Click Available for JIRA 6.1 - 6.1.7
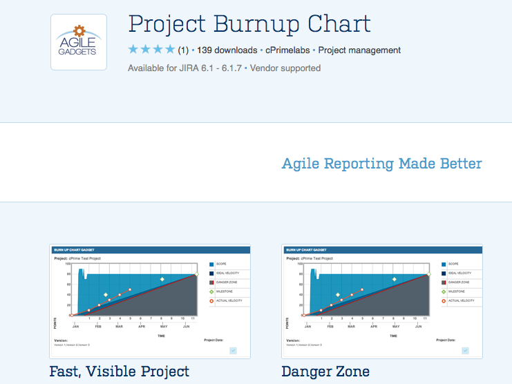The image size is (512, 384). point(184,68)
